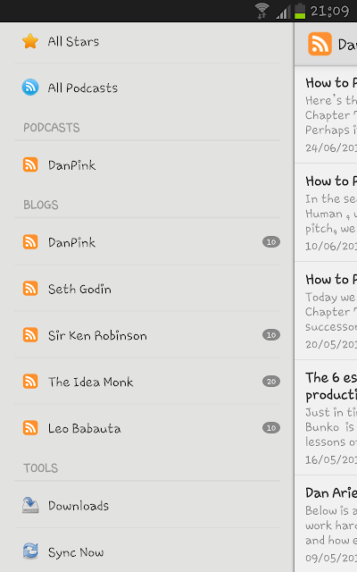Open the 'Dan Arie' article
Image resolution: width=357 pixels, height=572 pixels.
326,524
